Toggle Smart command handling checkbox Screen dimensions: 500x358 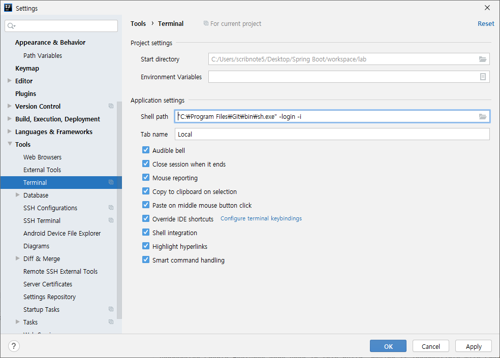pyautogui.click(x=146, y=260)
